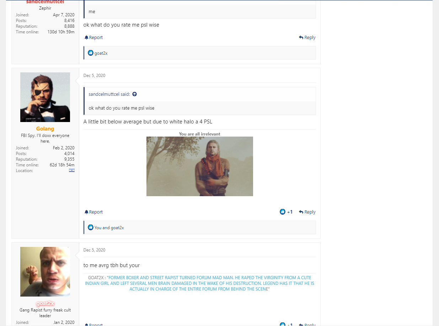The width and height of the screenshot is (439, 326).
Task: Reply to Golang's post
Action: click(307, 212)
